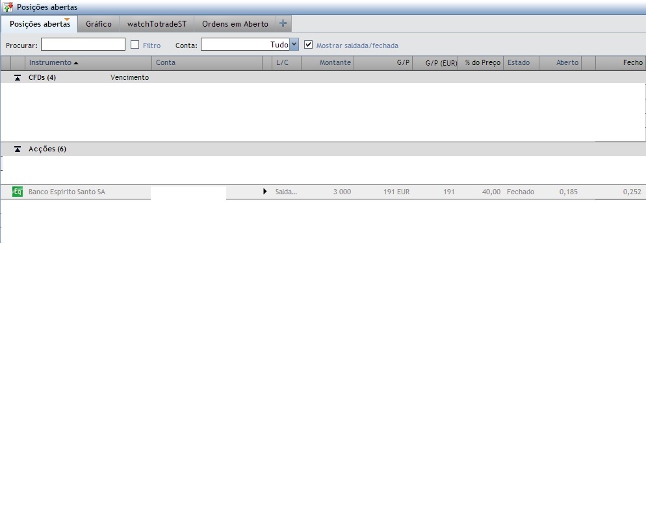Add a new tab with the plus icon
This screenshot has height=508, width=646.
[x=283, y=23]
